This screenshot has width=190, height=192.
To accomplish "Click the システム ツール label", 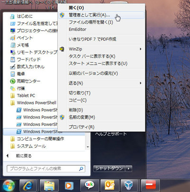I will click(x=31, y=146).
